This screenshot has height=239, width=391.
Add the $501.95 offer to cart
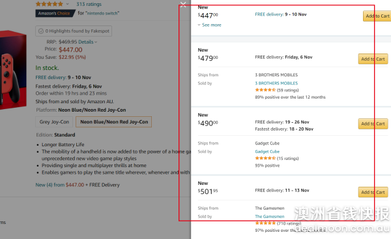tap(373, 192)
